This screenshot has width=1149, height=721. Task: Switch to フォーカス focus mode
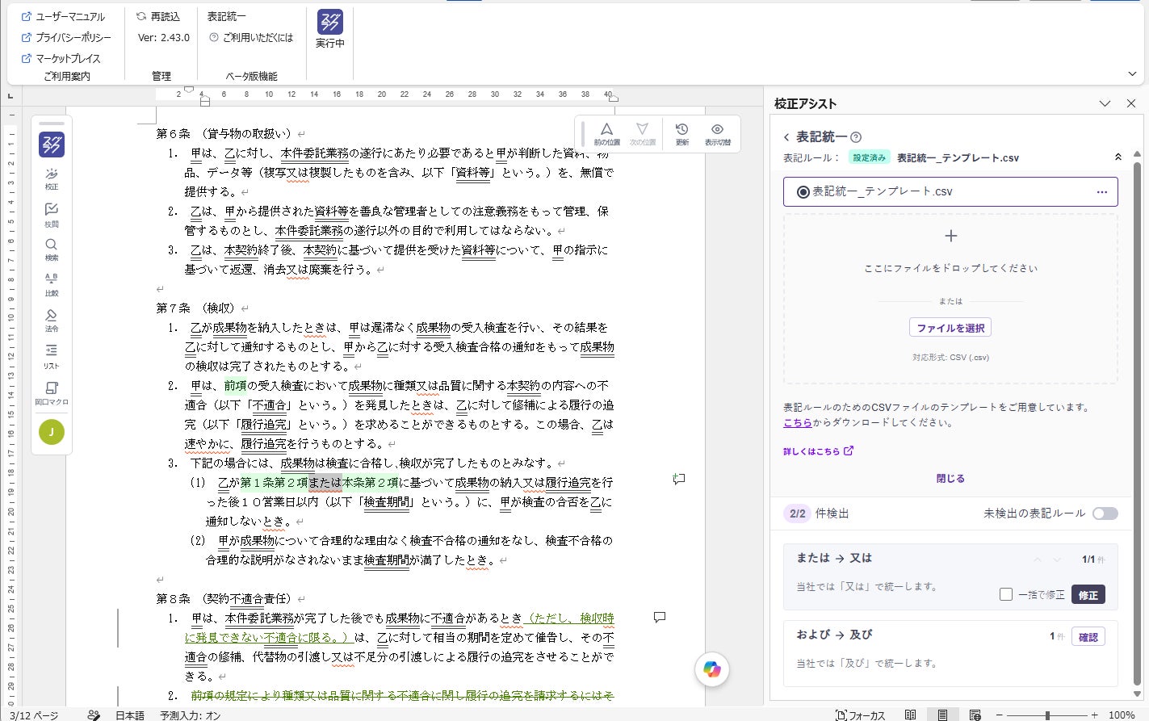(860, 715)
